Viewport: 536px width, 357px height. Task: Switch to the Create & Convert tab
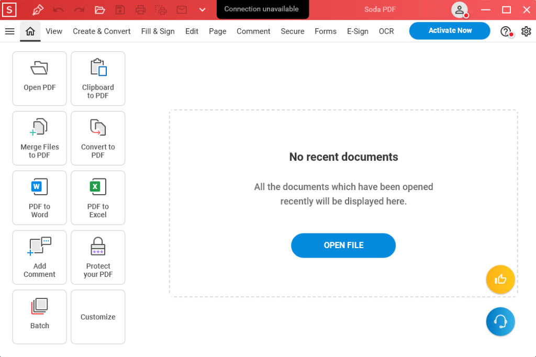pyautogui.click(x=101, y=31)
